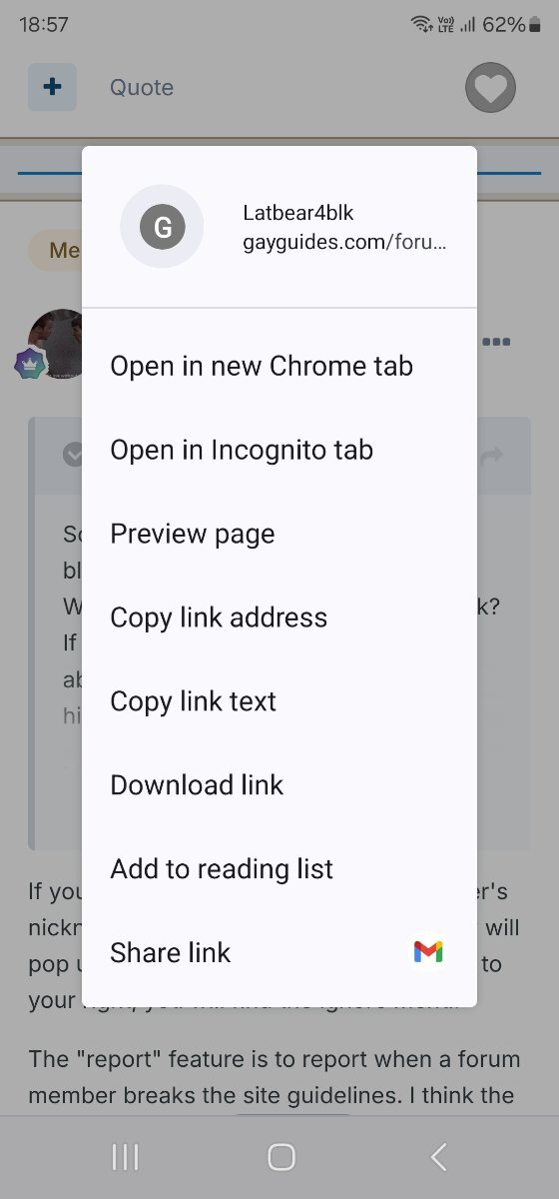Select Copy link text

(279, 701)
